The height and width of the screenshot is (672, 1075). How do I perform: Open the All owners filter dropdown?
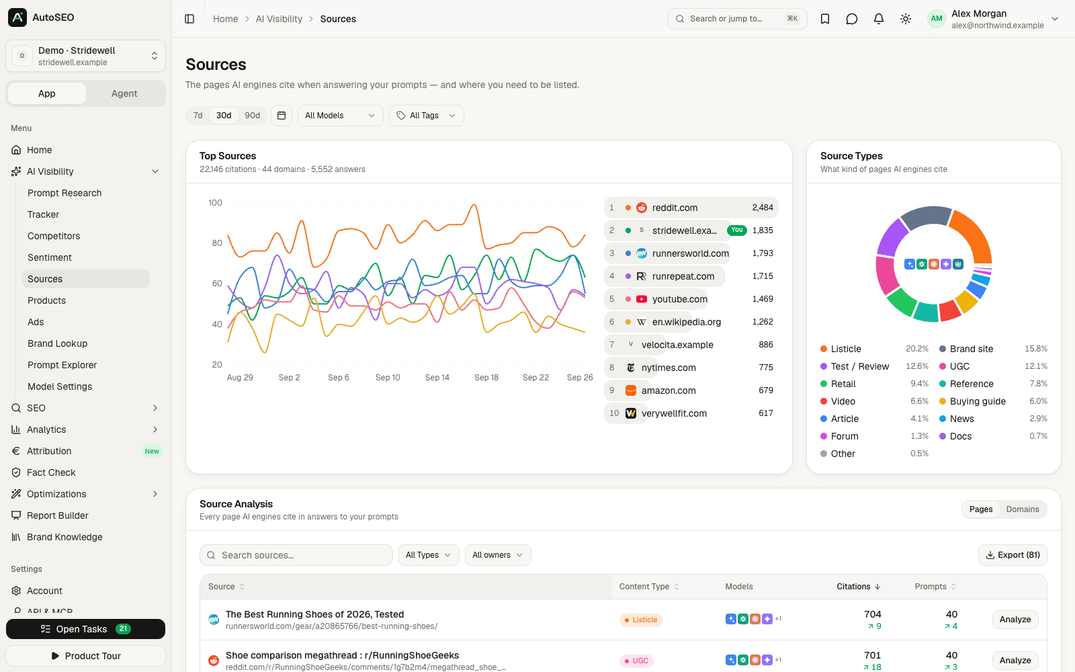tap(498, 555)
